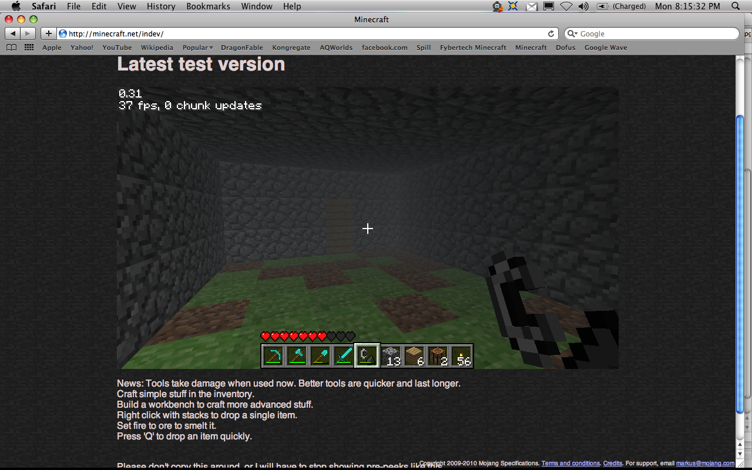
Task: Click the blue star menu bar icon
Action: click(x=513, y=6)
